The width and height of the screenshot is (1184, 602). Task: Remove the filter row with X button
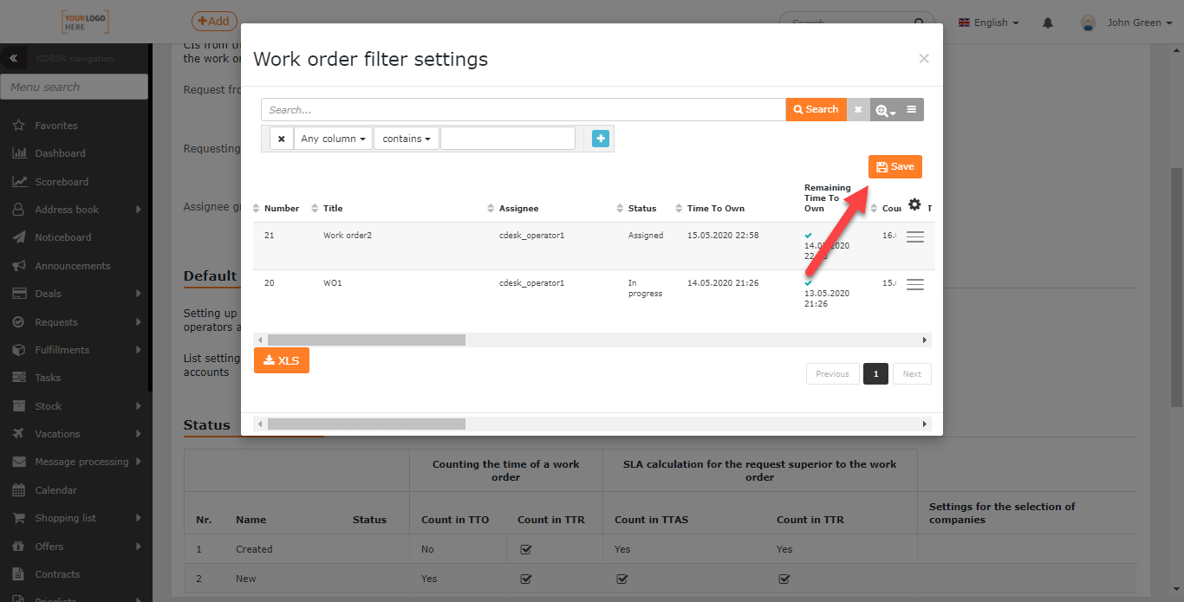pos(281,139)
